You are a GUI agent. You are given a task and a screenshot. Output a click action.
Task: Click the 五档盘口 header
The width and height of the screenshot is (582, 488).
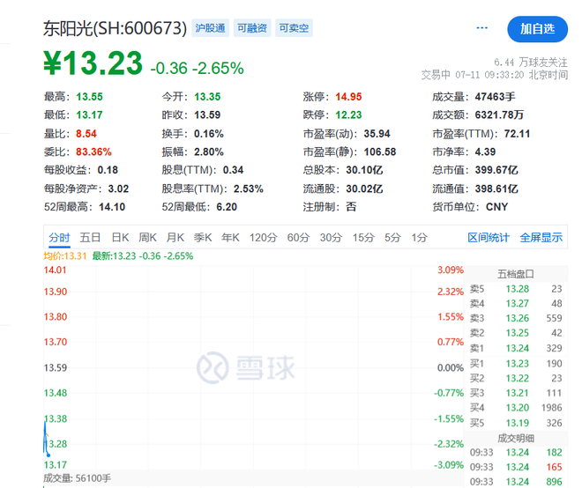point(516,274)
